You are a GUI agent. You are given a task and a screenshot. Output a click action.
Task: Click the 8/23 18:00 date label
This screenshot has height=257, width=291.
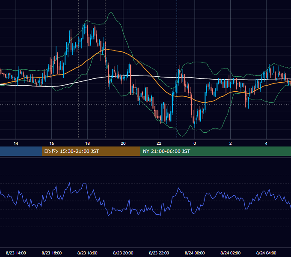tap(87, 253)
